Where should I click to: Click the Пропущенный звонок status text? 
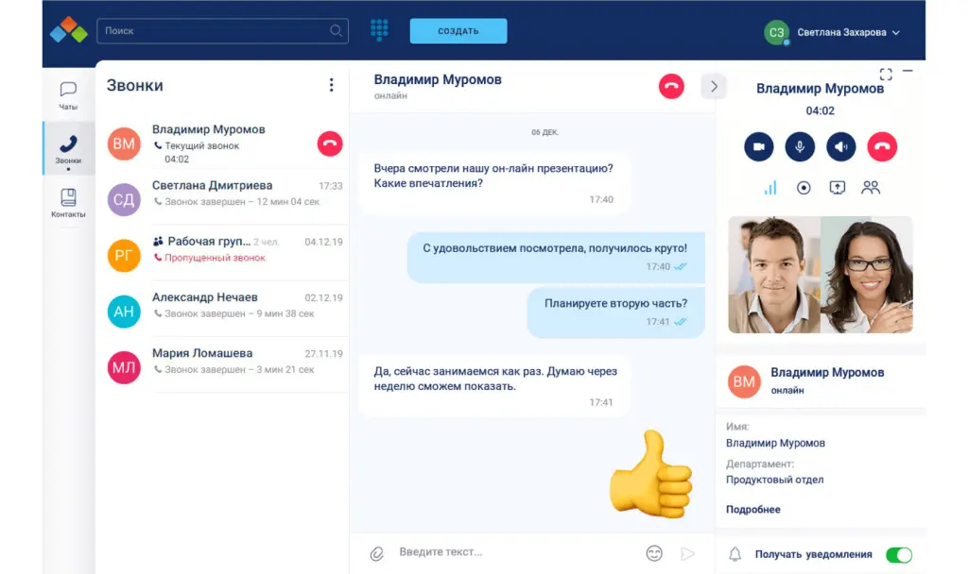click(215, 258)
